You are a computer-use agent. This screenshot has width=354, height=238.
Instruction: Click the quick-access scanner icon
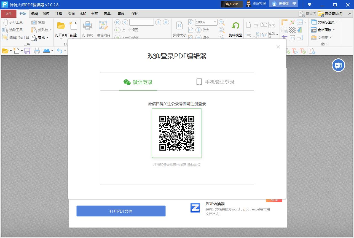pos(47,51)
